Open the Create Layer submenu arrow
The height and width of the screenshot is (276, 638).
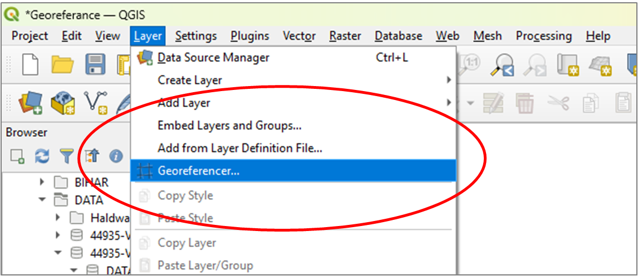pyautogui.click(x=449, y=80)
